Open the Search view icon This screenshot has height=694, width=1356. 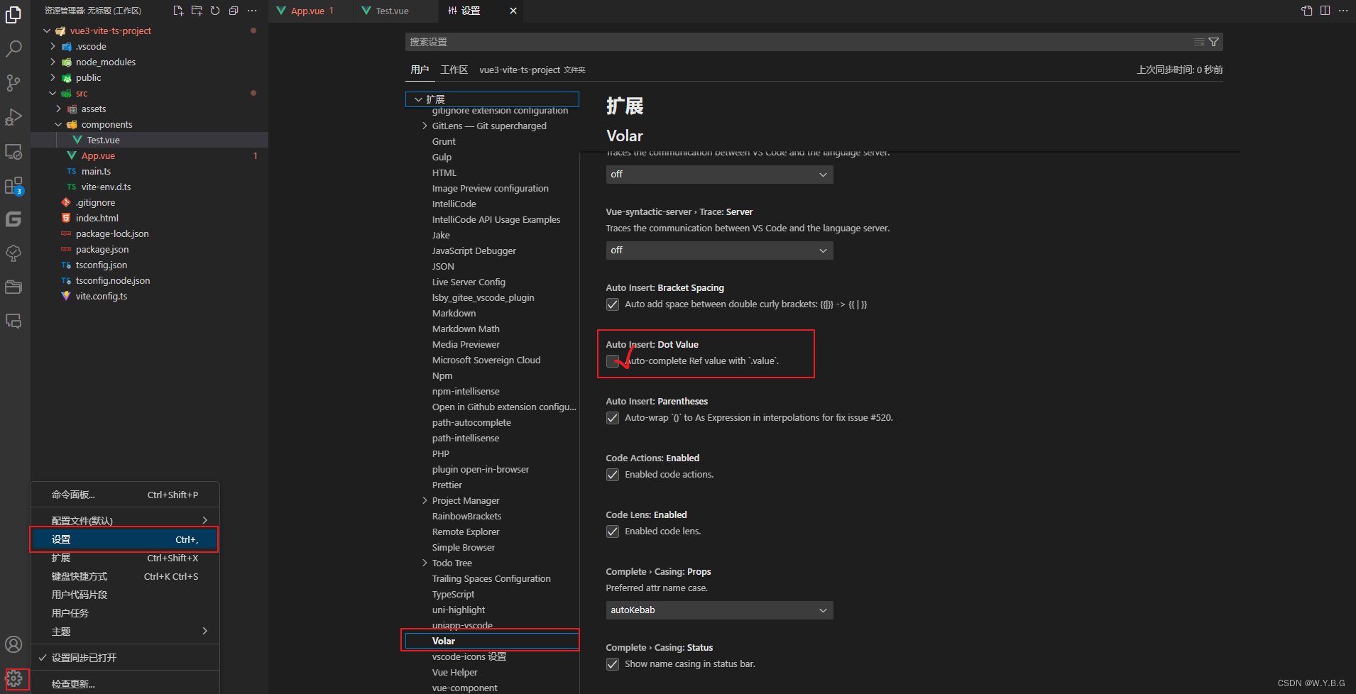tap(13, 49)
